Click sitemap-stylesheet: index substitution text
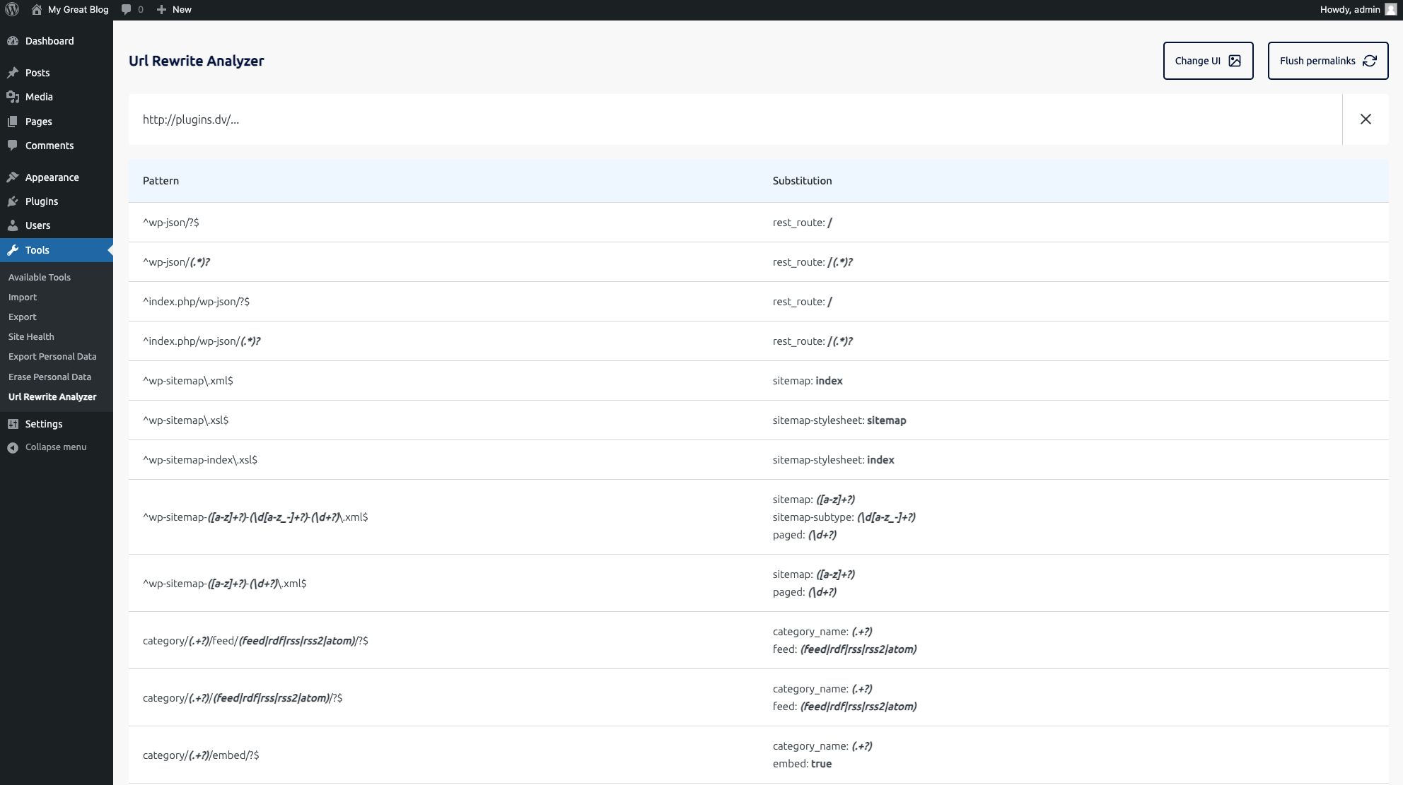This screenshot has width=1403, height=785. [833, 460]
